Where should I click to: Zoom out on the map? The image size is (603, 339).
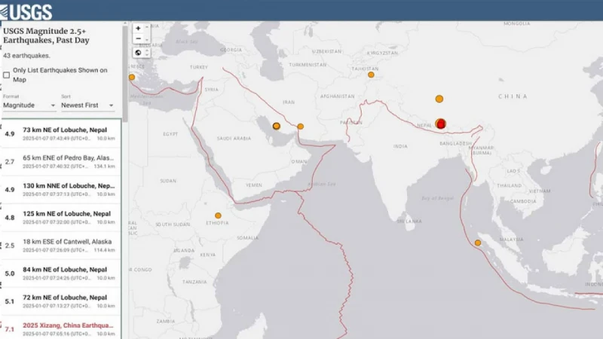138,39
